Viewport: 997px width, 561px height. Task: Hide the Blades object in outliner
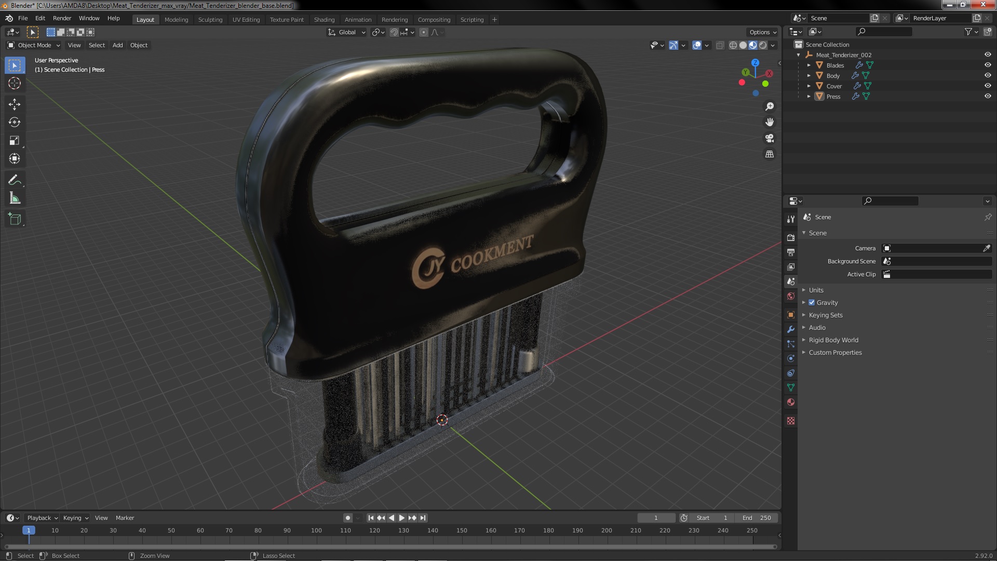[x=988, y=65]
